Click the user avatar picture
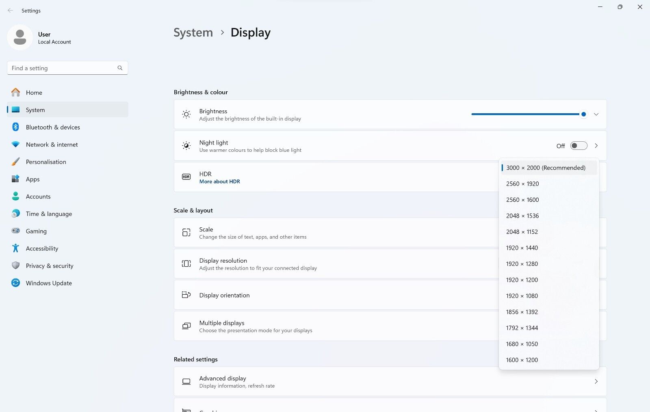This screenshot has height=412, width=650. click(x=20, y=37)
